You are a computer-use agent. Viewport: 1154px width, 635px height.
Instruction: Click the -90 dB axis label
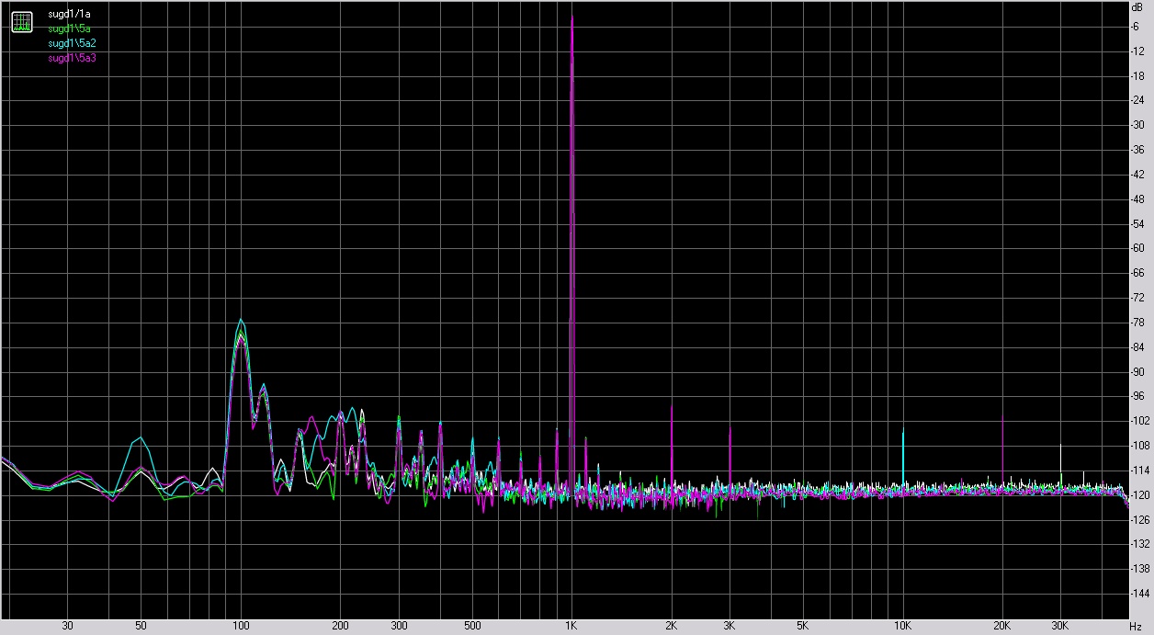tap(1139, 372)
